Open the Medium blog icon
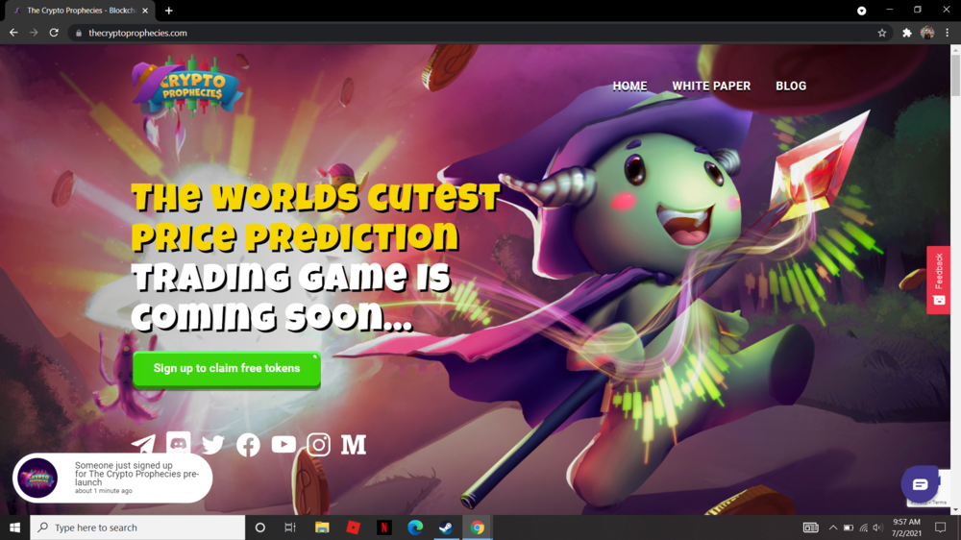The height and width of the screenshot is (540, 961). (x=354, y=444)
